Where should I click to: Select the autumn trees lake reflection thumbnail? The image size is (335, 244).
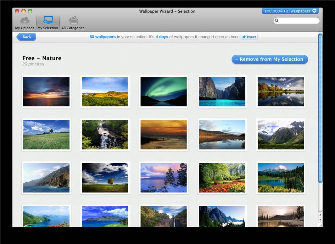pos(281,92)
